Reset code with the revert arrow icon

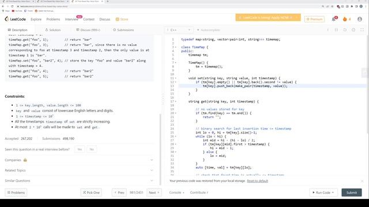coord(345,30)
